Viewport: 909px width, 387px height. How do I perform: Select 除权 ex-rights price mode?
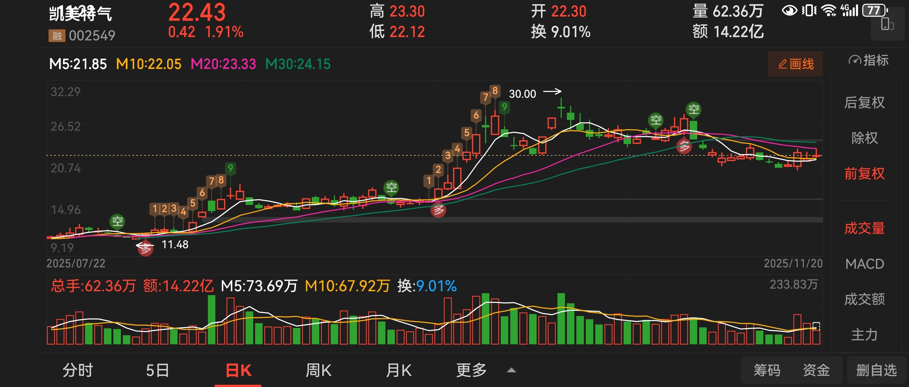[x=864, y=138]
